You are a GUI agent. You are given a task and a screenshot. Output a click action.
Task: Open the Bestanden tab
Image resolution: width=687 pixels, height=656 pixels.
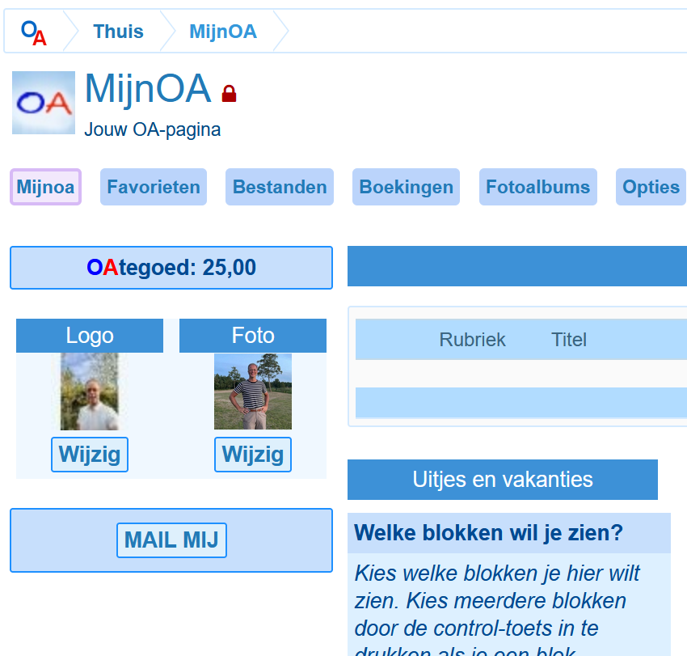280,187
